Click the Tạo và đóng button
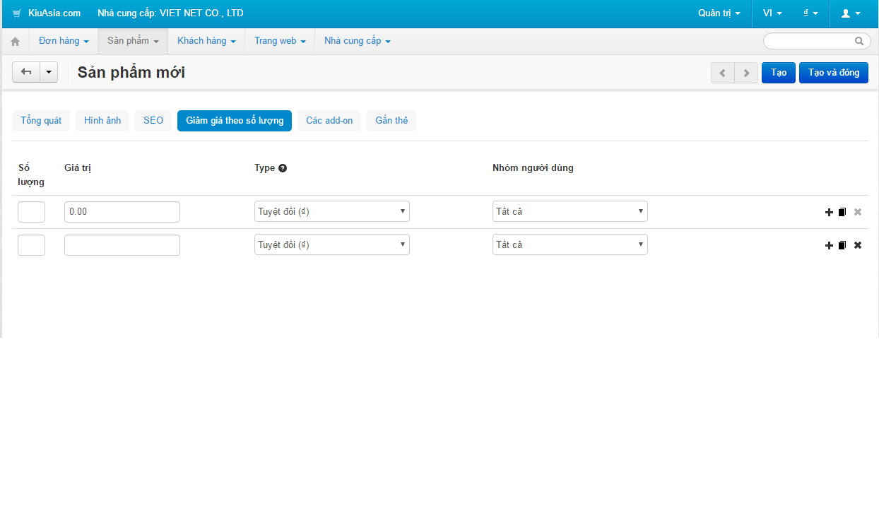879x520 pixels. point(834,73)
